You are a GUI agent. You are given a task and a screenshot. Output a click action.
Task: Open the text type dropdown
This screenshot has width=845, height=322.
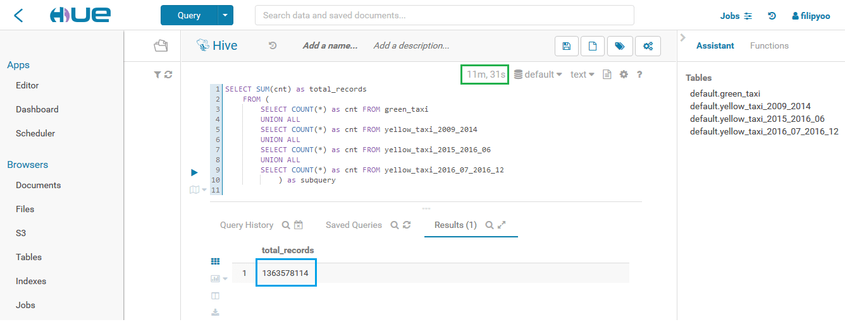pos(582,75)
